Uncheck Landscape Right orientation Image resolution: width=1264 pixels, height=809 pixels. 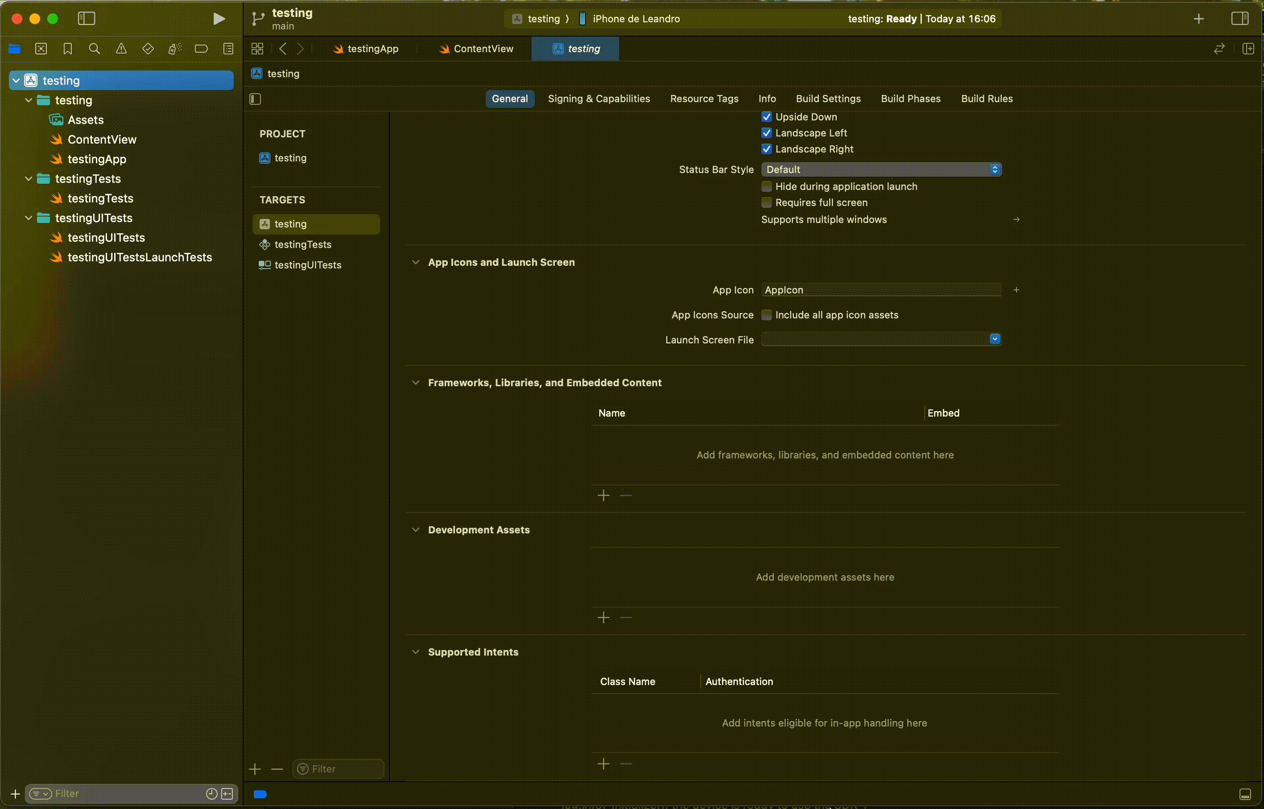click(x=767, y=150)
